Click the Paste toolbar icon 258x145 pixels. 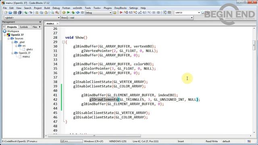tap(46, 12)
